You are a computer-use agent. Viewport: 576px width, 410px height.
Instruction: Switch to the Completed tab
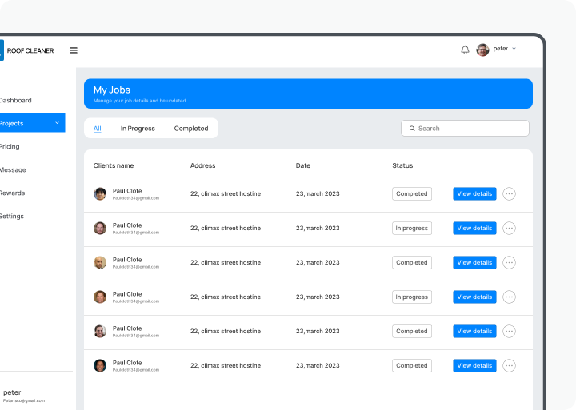pyautogui.click(x=191, y=129)
